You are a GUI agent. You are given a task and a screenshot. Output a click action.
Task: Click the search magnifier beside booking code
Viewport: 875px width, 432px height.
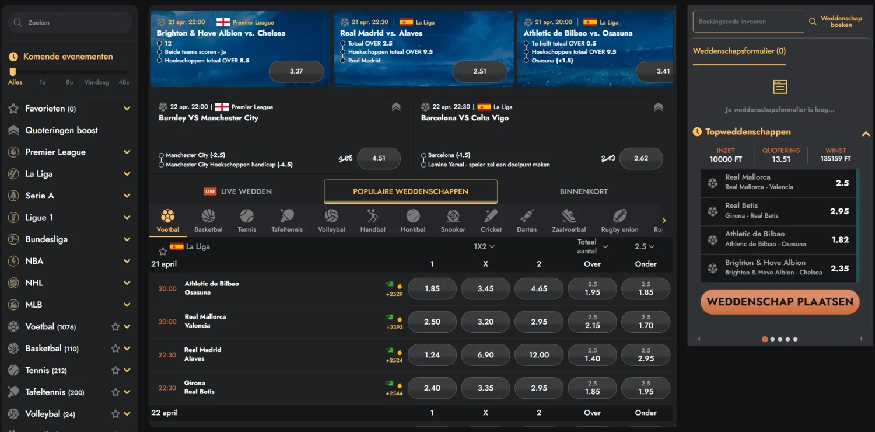813,22
